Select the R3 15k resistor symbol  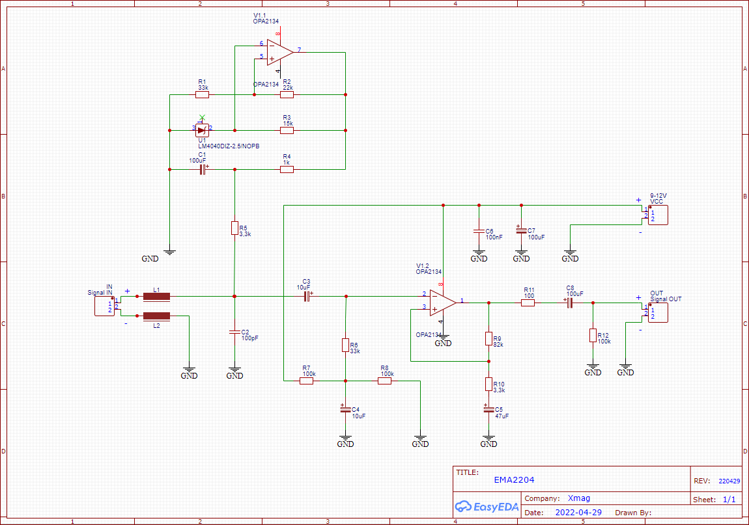coord(287,130)
